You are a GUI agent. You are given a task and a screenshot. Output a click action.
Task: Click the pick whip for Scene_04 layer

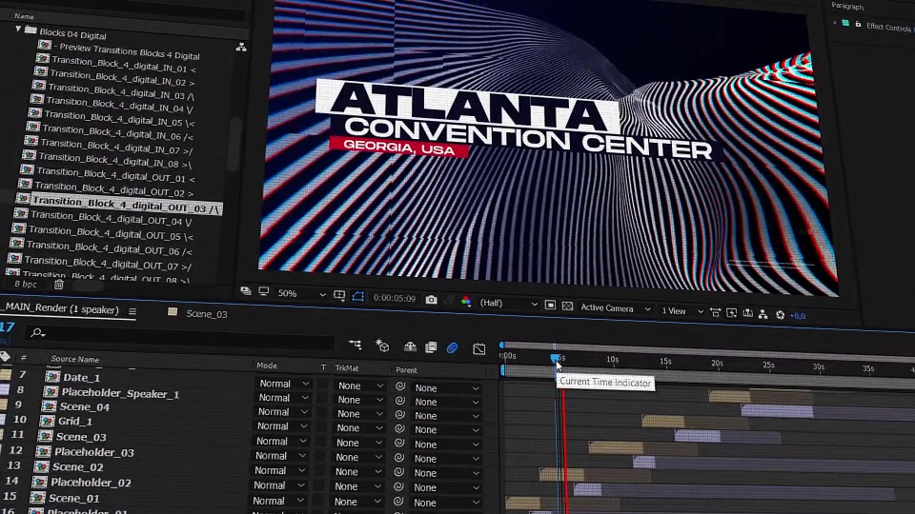point(399,414)
